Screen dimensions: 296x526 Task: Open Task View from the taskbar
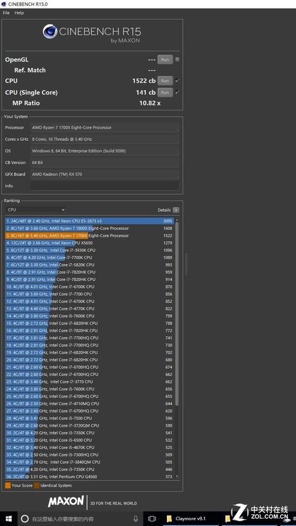(152, 518)
